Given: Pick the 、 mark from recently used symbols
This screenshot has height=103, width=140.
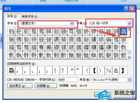Looking at the screenshot, I should [x=34, y=71].
